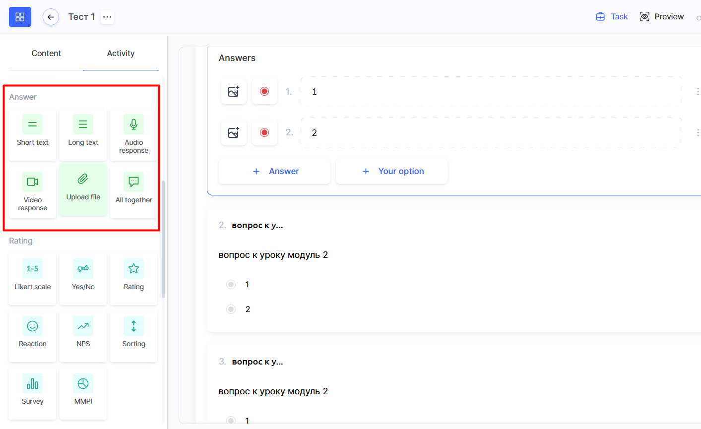Add image to answer 1
Image resolution: width=701 pixels, height=429 pixels.
[234, 91]
